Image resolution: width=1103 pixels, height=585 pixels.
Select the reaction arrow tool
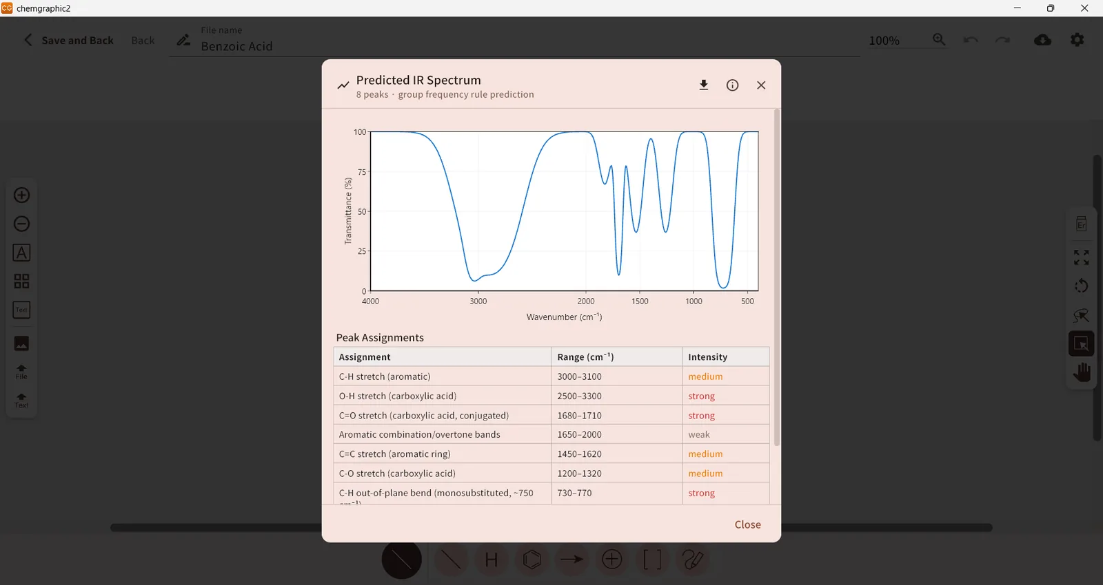571,560
